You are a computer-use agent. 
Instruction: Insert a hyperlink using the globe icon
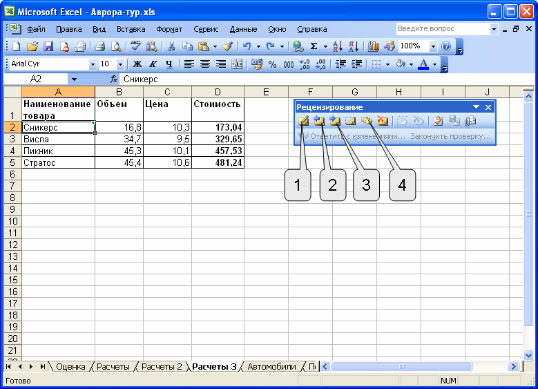(x=298, y=46)
